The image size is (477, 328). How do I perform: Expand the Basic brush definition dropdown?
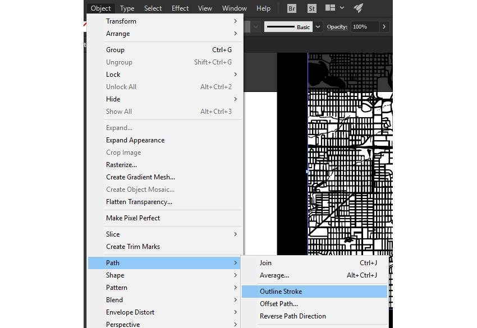[x=318, y=27]
